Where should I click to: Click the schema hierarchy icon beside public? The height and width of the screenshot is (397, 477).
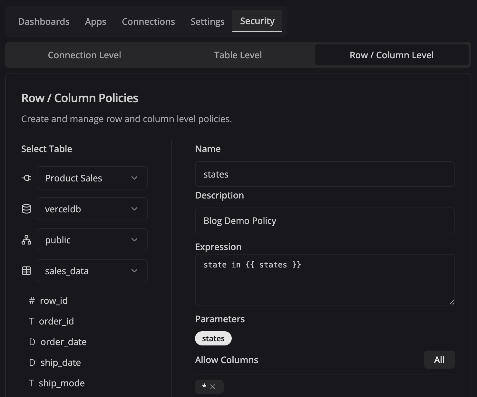pyautogui.click(x=26, y=240)
